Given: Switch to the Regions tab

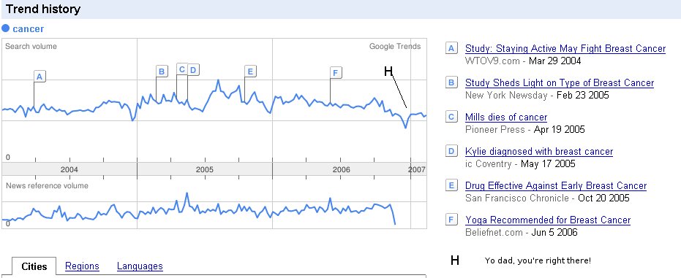Looking at the screenshot, I should 82,266.
